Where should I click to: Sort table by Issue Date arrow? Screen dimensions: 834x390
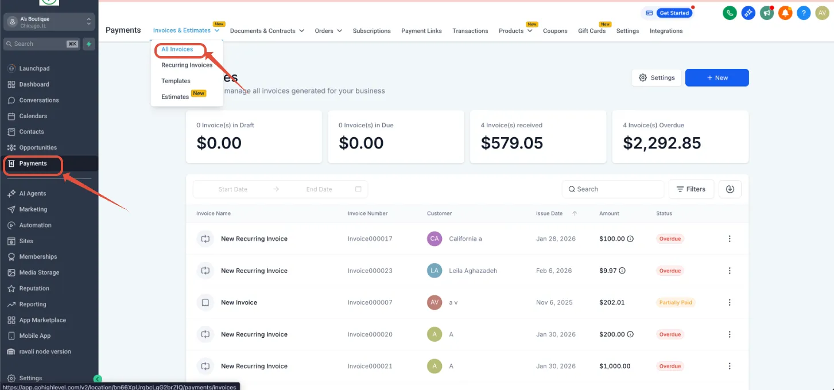575,213
